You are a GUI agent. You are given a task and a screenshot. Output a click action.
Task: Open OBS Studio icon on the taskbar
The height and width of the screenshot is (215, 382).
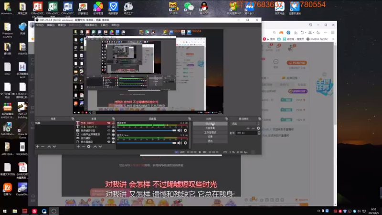[x=54, y=211]
